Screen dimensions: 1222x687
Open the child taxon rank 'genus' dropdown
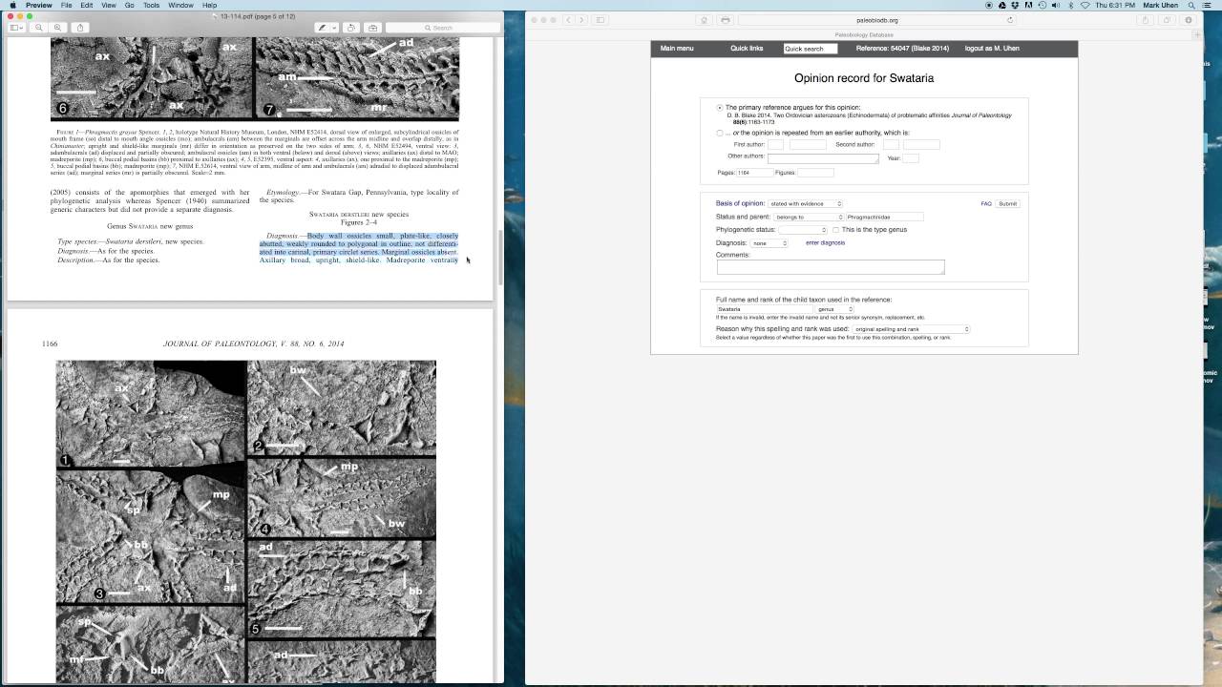coord(835,309)
